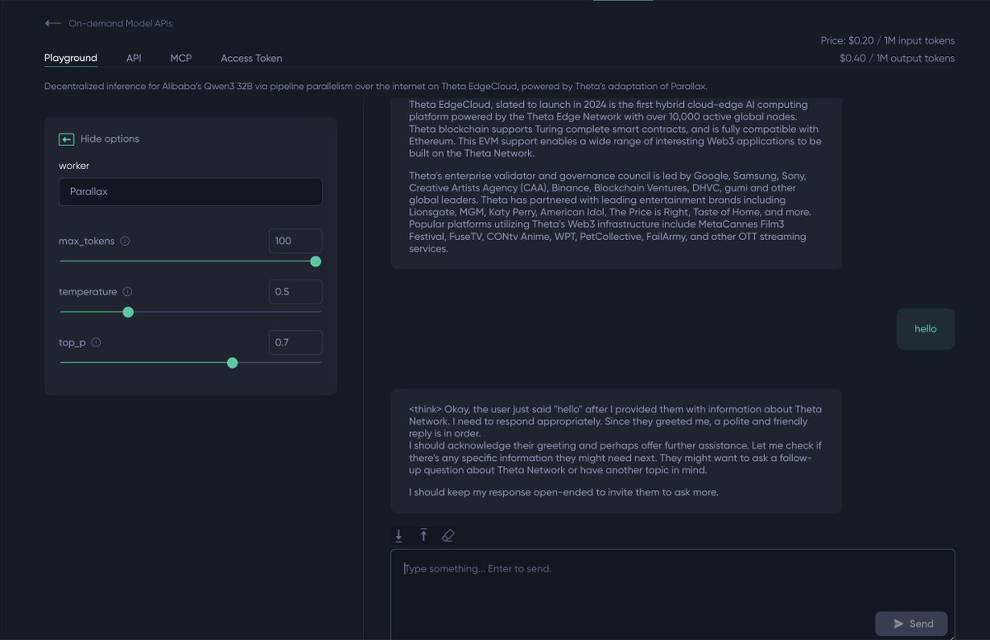Click the max_tokens slider handle
The image size is (990, 640).
click(x=315, y=261)
